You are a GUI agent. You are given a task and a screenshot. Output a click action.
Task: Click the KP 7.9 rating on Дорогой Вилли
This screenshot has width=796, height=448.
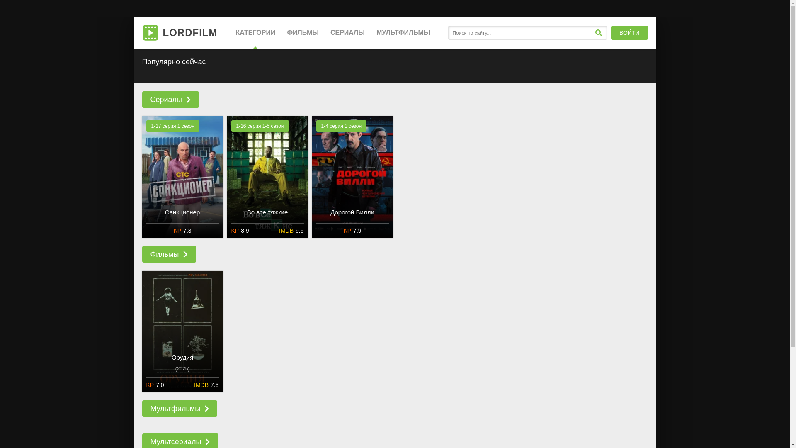[352, 231]
